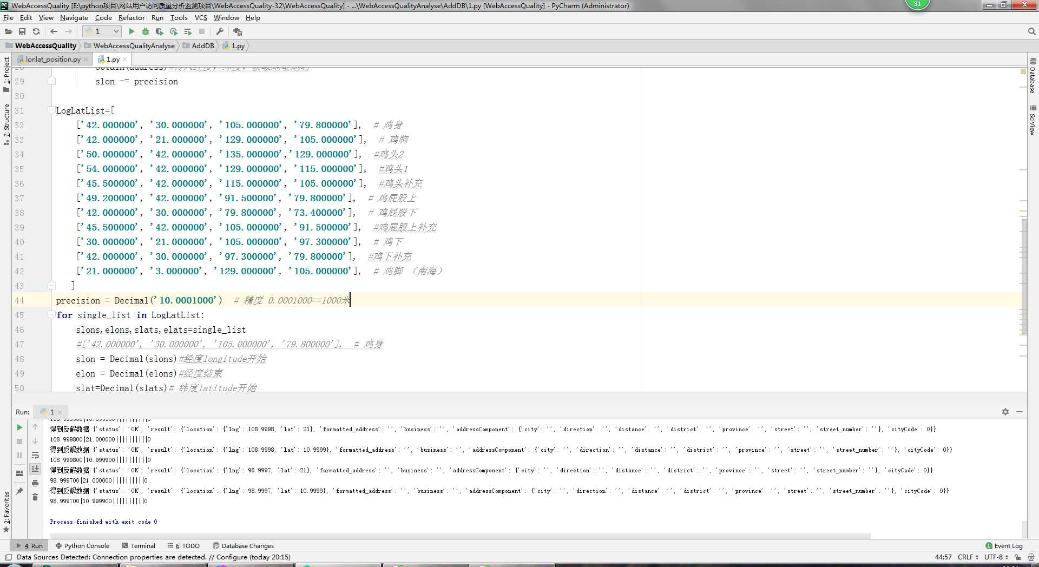Open the Tools menu
Viewport: 1039px width, 567px height.
(179, 17)
